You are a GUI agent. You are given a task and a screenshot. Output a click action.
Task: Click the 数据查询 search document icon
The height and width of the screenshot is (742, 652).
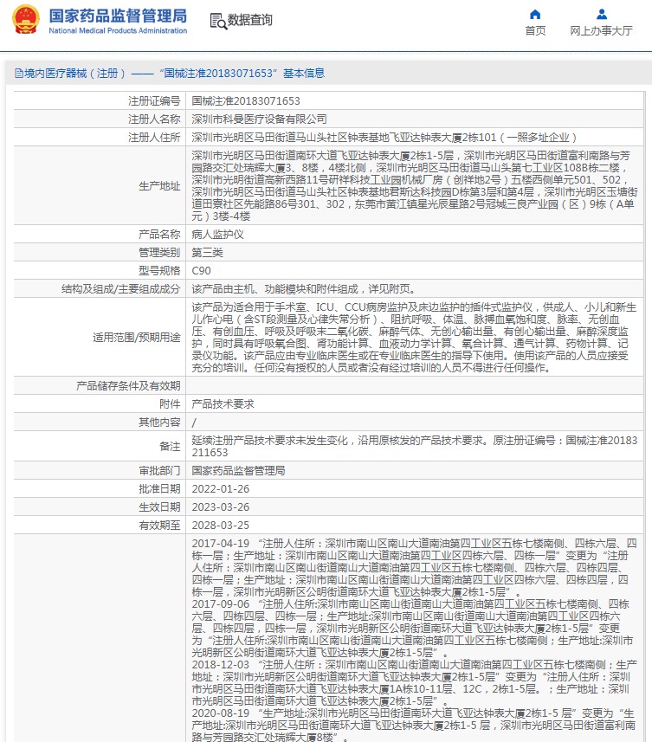pyautogui.click(x=218, y=21)
